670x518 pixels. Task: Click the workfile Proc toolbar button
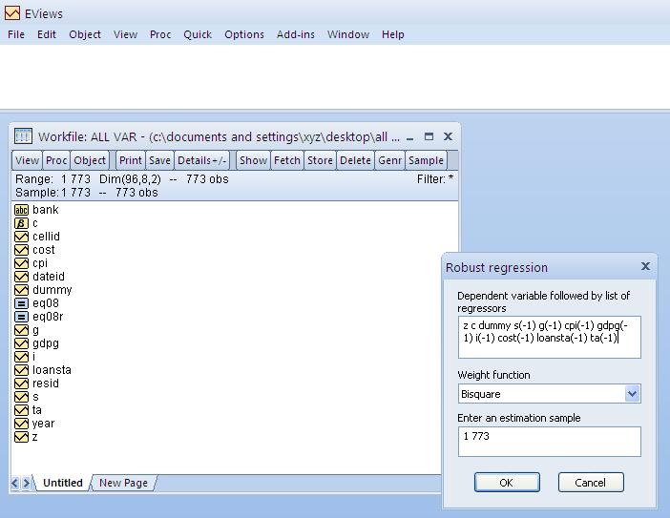56,160
